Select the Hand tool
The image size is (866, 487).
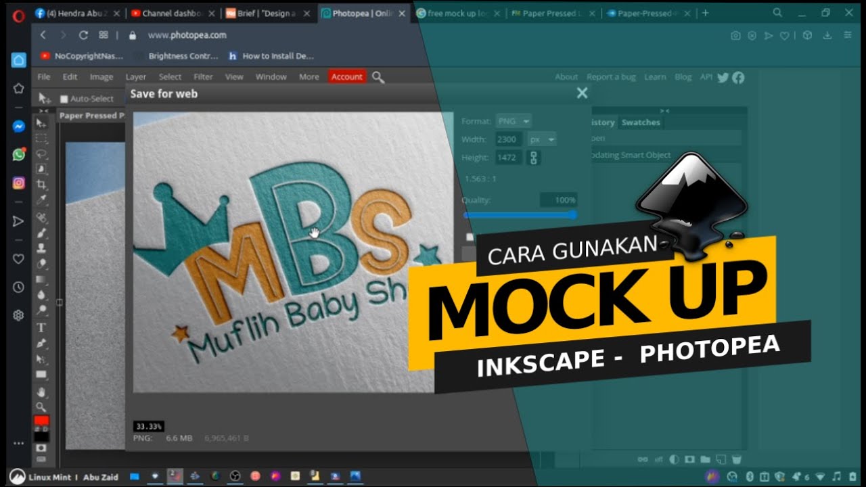(x=41, y=392)
